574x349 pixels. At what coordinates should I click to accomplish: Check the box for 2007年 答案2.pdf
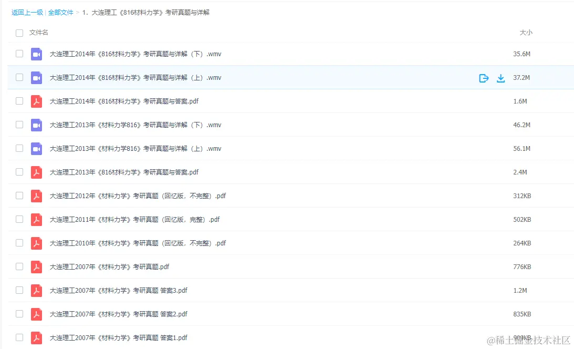(19, 314)
